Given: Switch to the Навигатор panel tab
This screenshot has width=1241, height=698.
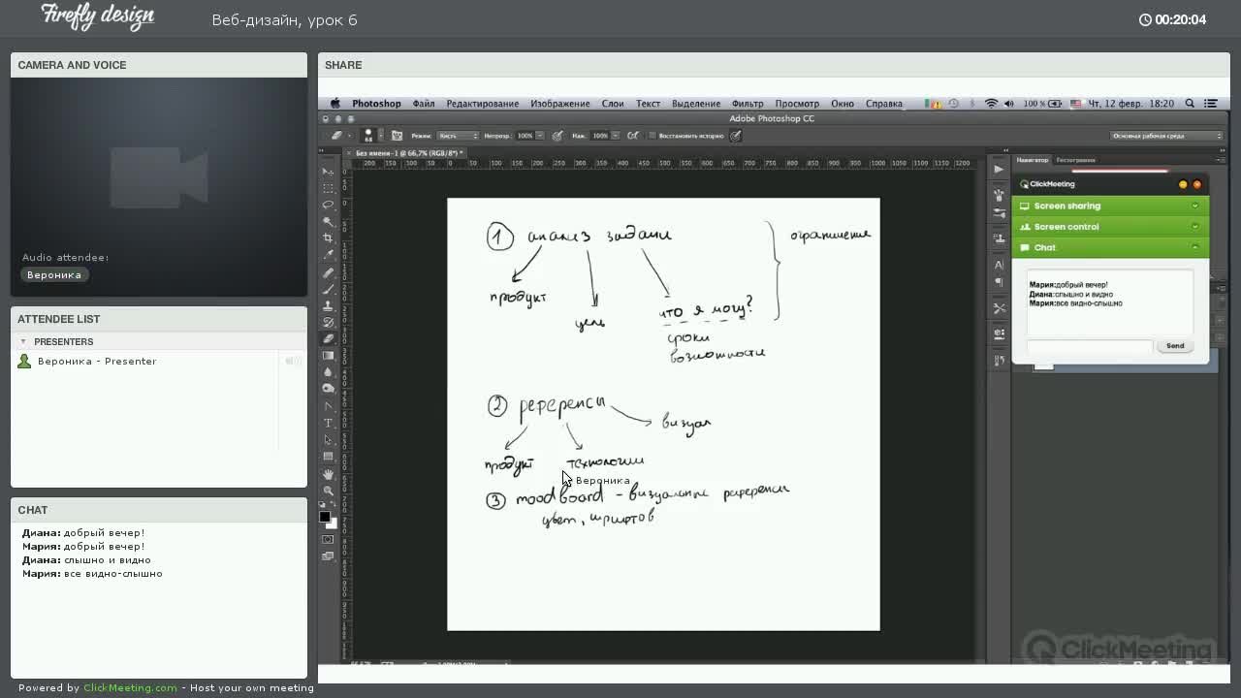Looking at the screenshot, I should 1033,160.
